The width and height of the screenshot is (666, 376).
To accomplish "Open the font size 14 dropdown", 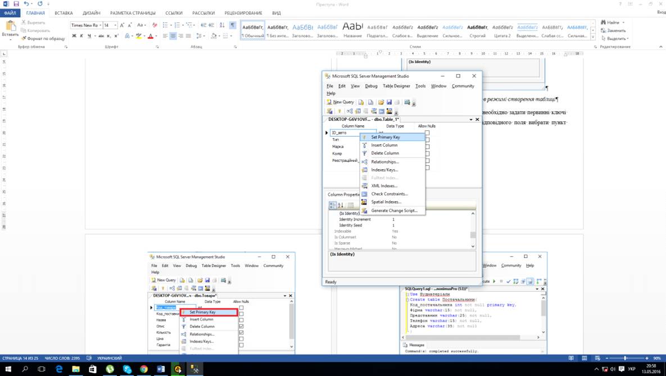I will tap(115, 25).
